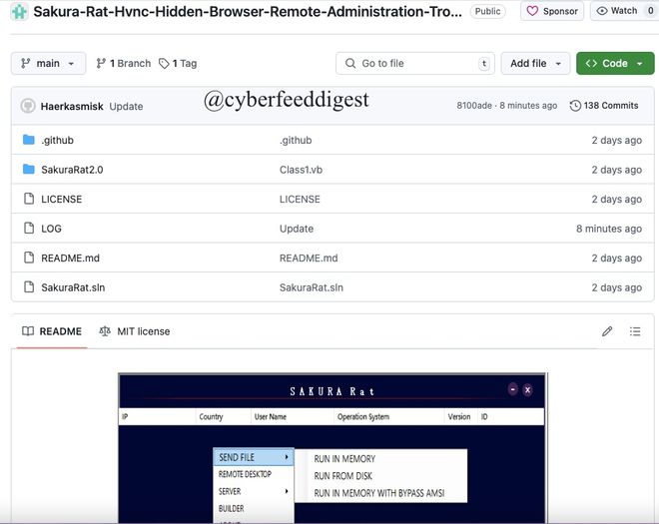Open the latest commit message Update
659x524 pixels.
coord(126,107)
